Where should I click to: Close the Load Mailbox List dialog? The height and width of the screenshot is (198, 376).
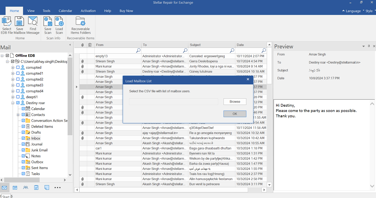click(x=248, y=79)
